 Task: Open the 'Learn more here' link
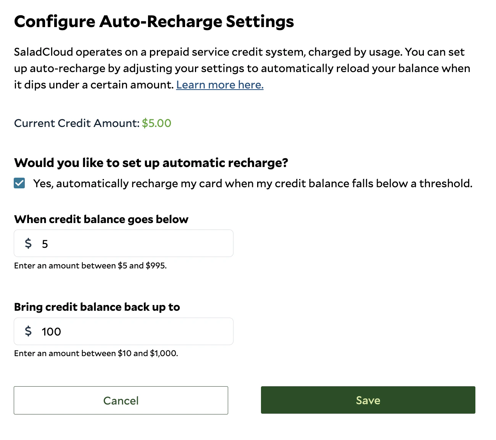click(220, 85)
